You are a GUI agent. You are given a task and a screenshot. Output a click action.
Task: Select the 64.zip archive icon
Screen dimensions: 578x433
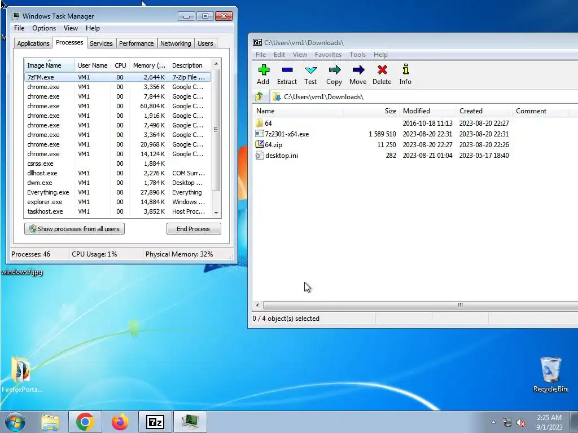click(x=260, y=144)
